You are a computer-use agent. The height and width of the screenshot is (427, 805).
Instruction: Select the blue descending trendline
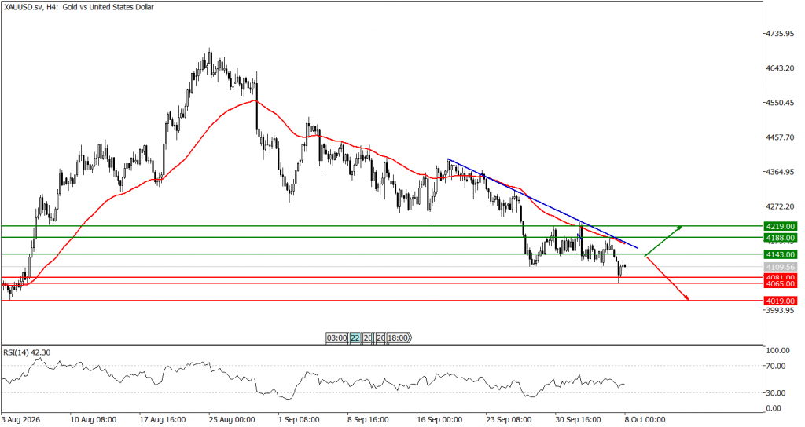pos(542,203)
